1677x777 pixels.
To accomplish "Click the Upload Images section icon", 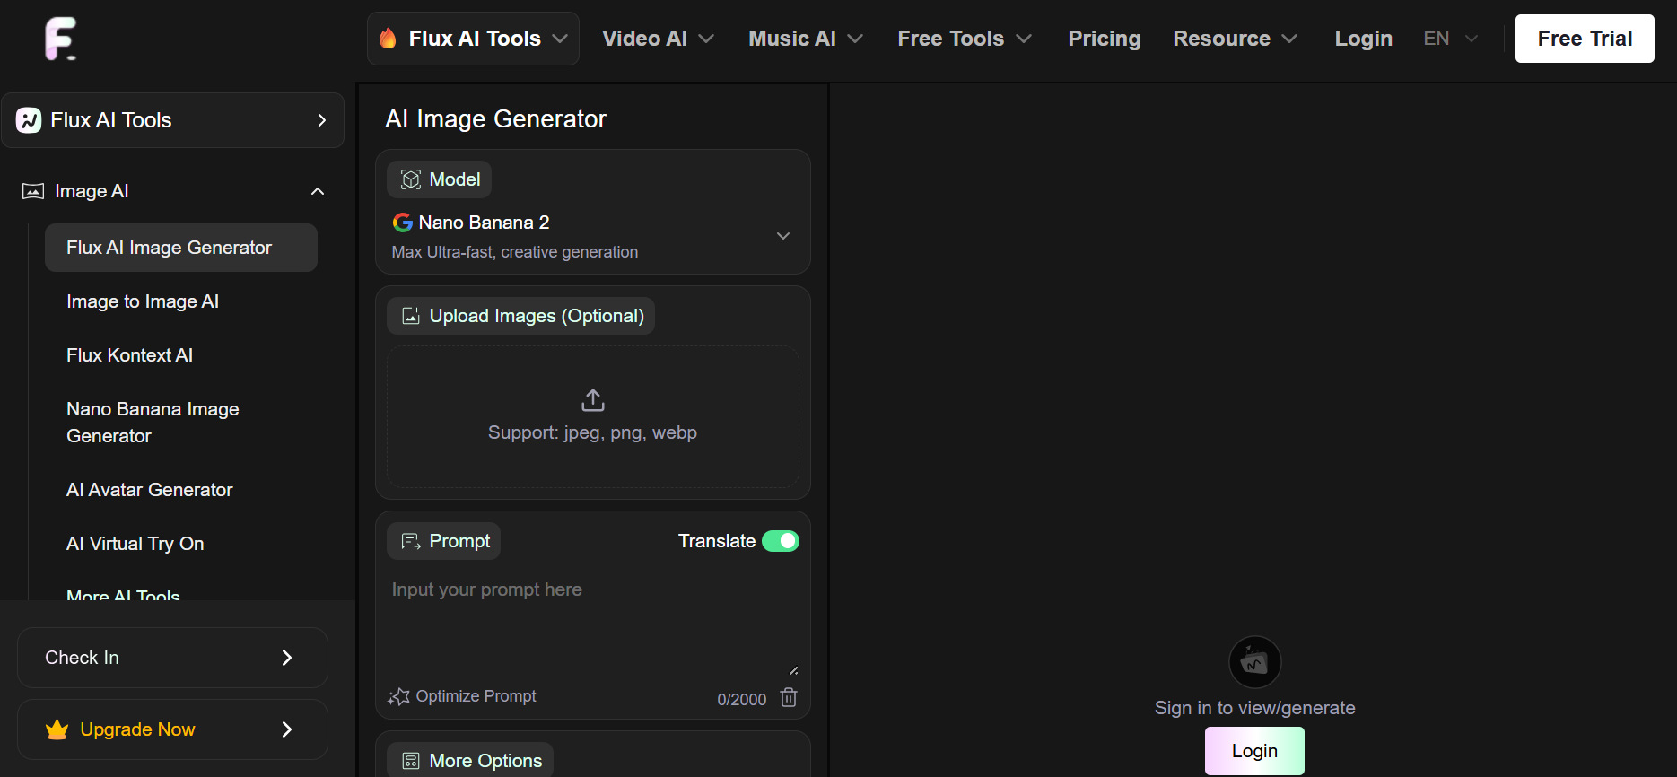I will tap(411, 316).
